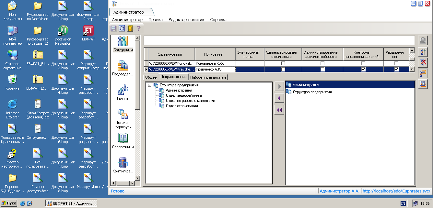The image size is (433, 208).
Task: Click the employee properties icon button
Action: 423,73
